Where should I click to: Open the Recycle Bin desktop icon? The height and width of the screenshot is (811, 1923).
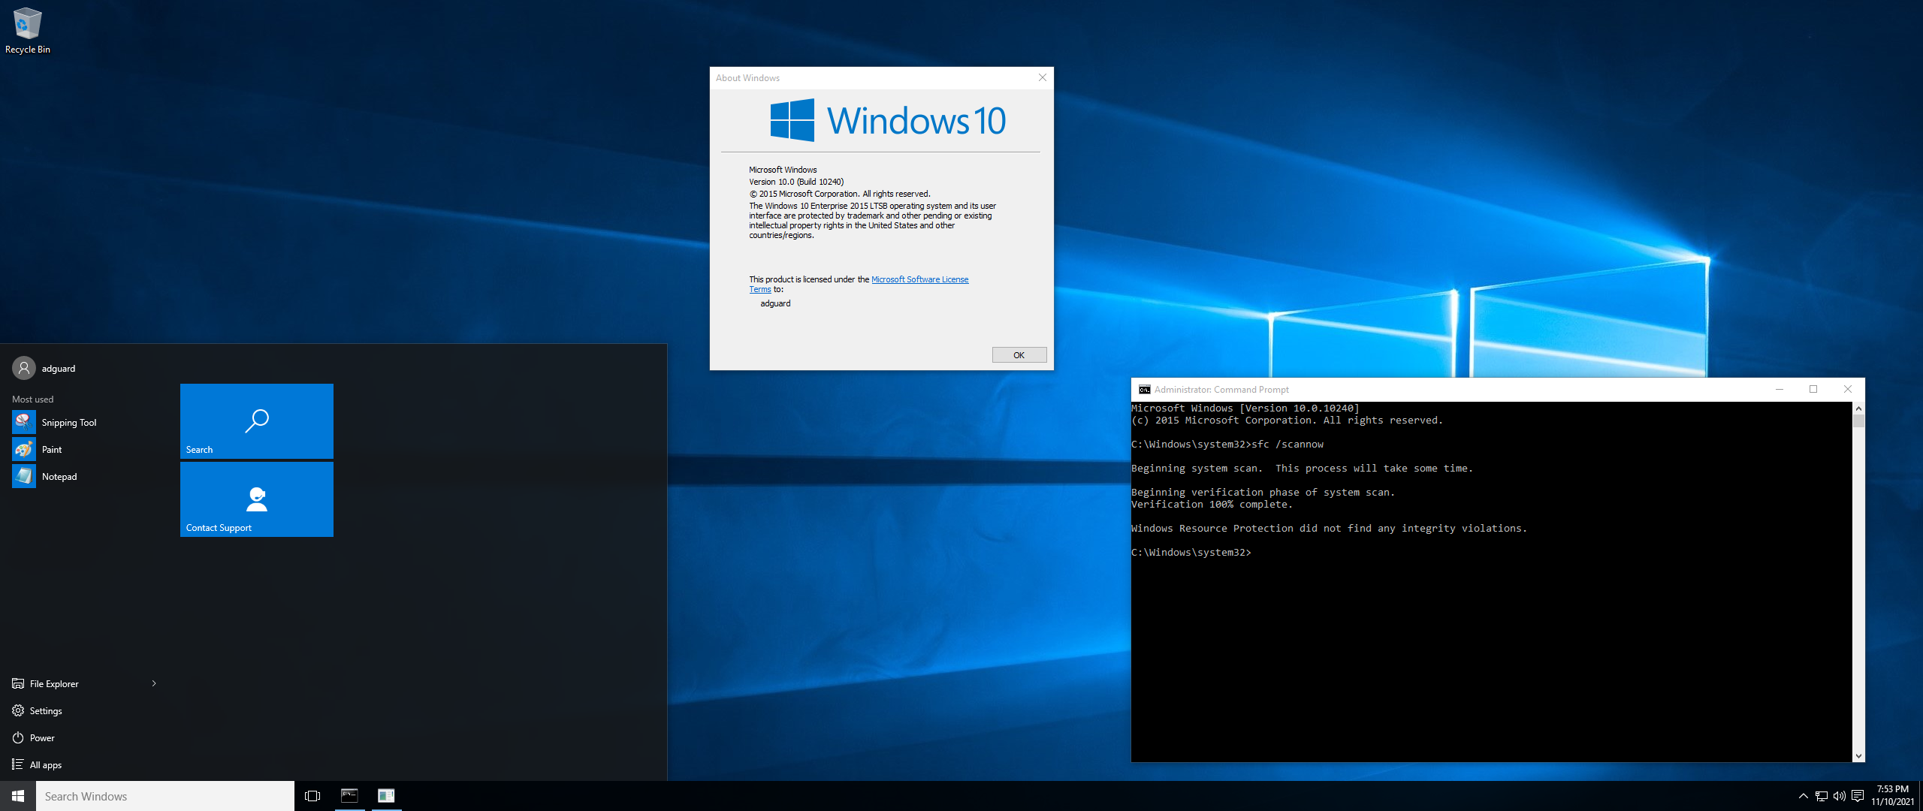(27, 31)
